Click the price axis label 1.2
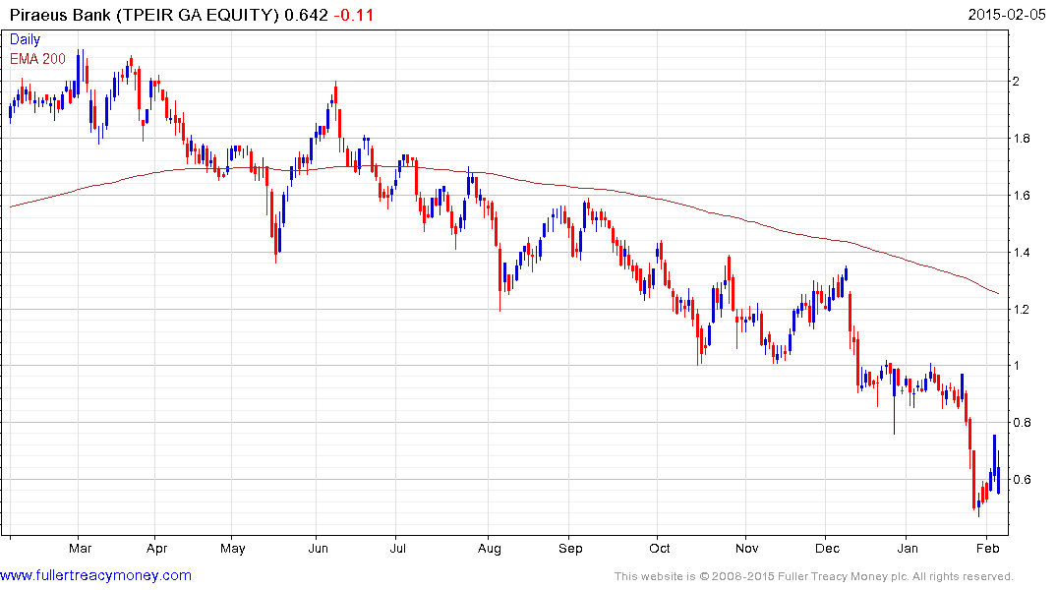Viewport: 1057px width, 590px height. 1022,310
